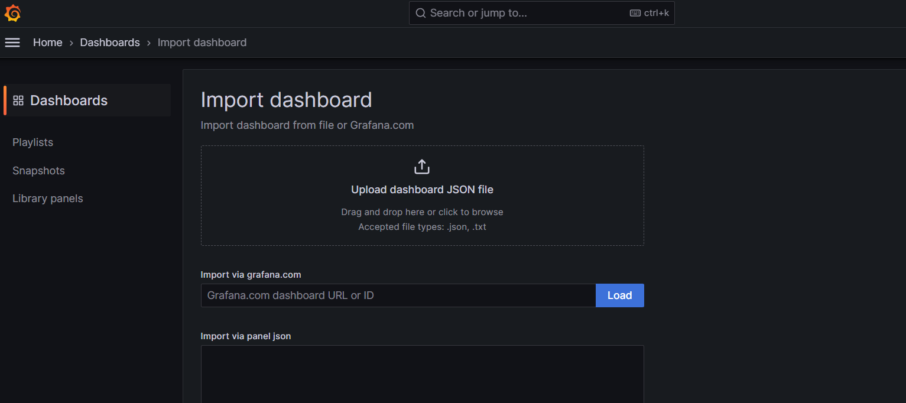Open Playlists in the sidebar
The image size is (906, 403).
coord(33,142)
